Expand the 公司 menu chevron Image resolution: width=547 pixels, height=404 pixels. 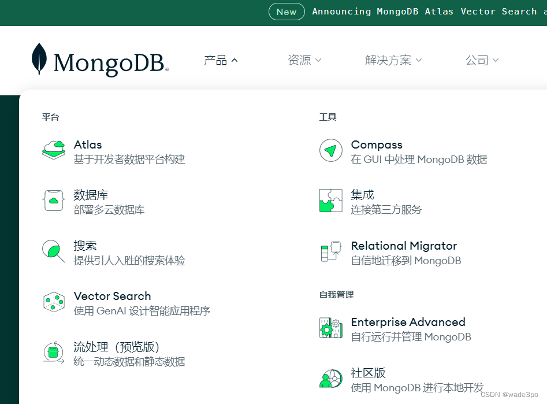496,61
